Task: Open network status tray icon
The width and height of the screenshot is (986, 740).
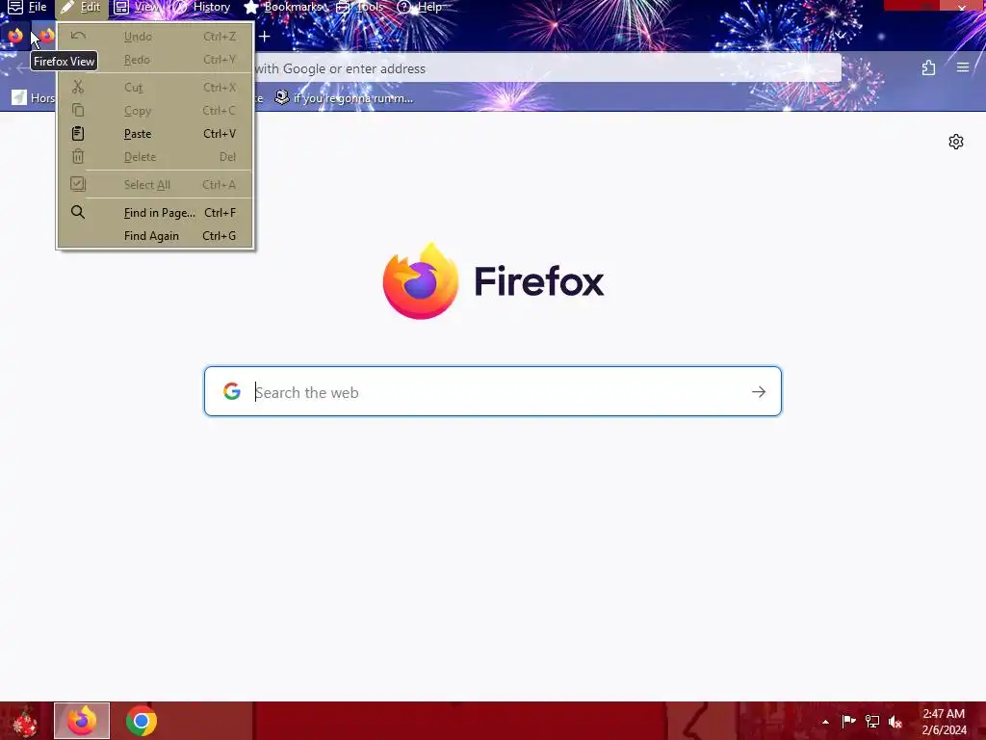Action: pyautogui.click(x=872, y=721)
